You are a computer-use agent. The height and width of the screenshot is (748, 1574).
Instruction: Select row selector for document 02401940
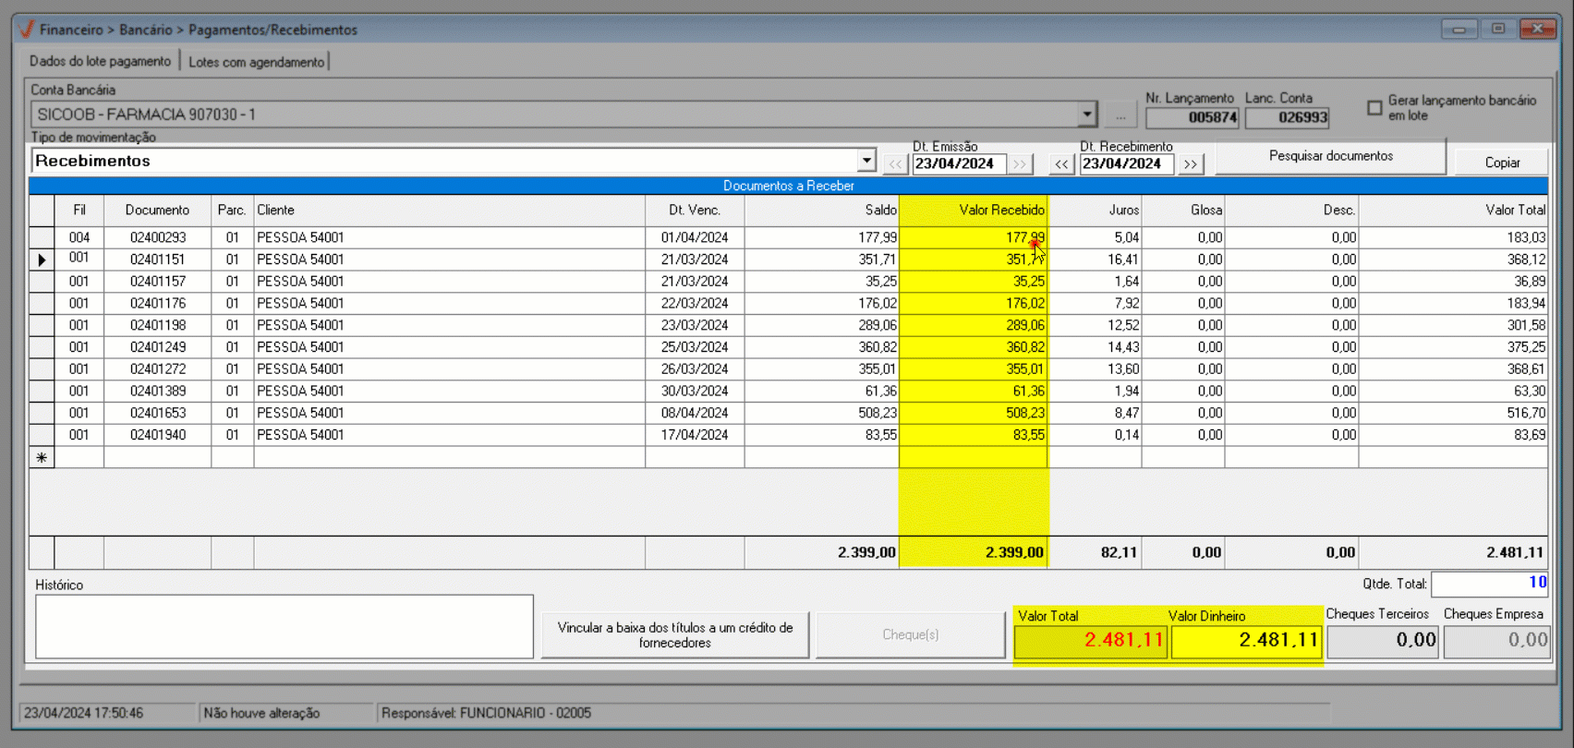(42, 435)
